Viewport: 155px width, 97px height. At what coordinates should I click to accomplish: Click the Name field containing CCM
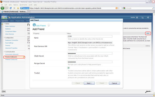pos(90,36)
